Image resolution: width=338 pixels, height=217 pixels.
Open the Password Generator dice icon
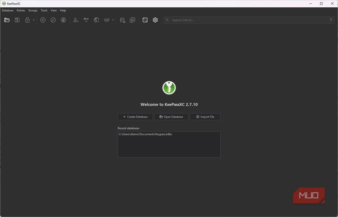pos(145,20)
